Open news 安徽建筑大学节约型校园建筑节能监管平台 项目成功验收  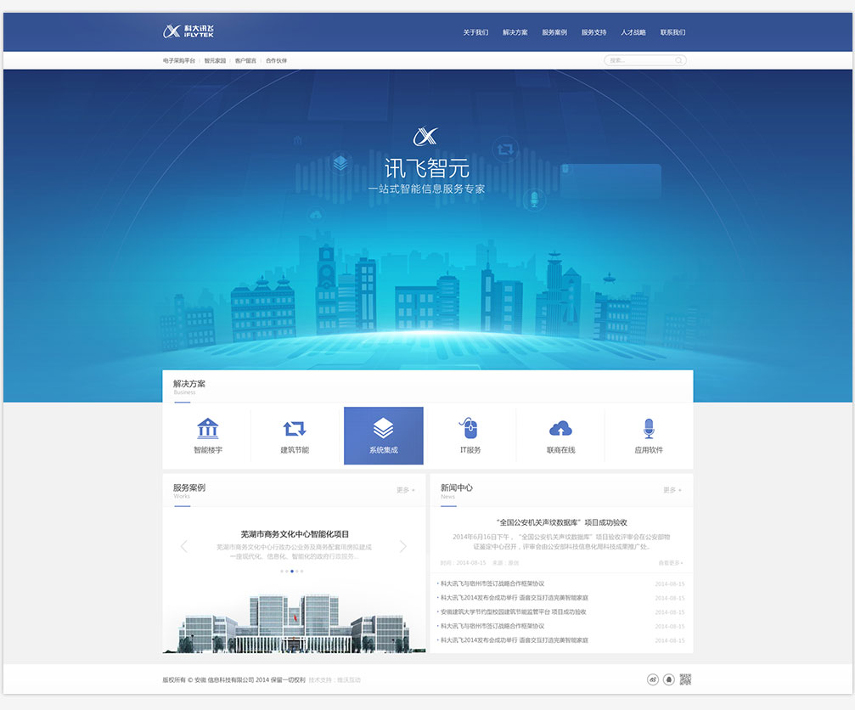(x=513, y=611)
